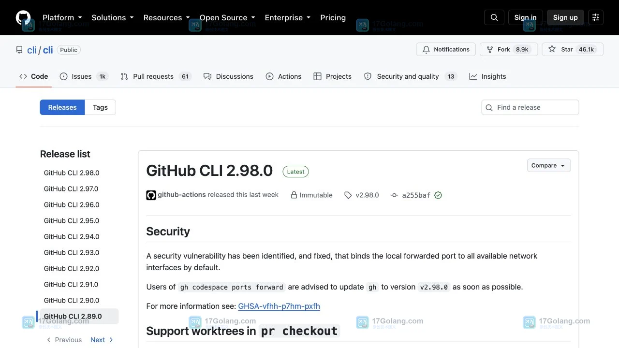Click the Public visibility badge
Screen dimensions: 619x348
[x=69, y=50]
